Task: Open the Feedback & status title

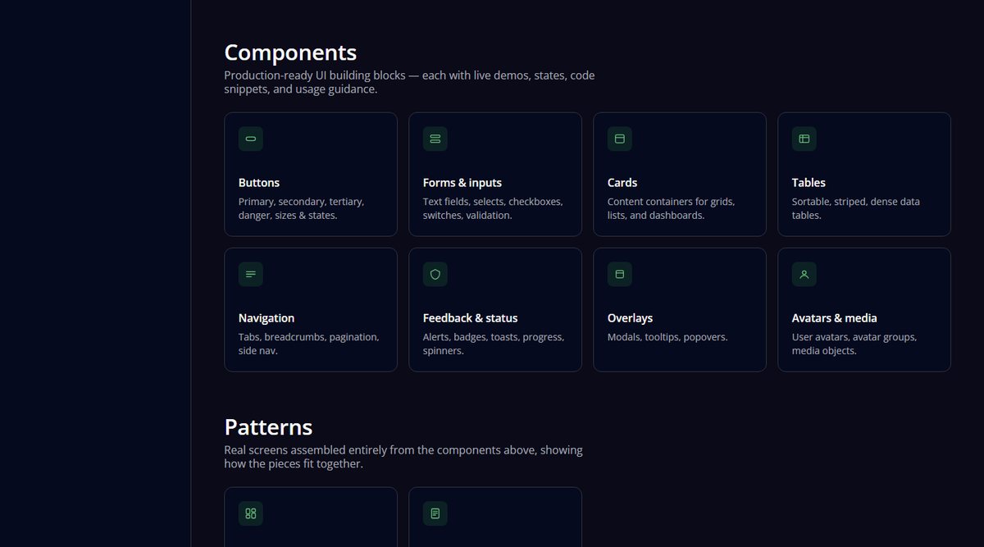Action: 471,318
